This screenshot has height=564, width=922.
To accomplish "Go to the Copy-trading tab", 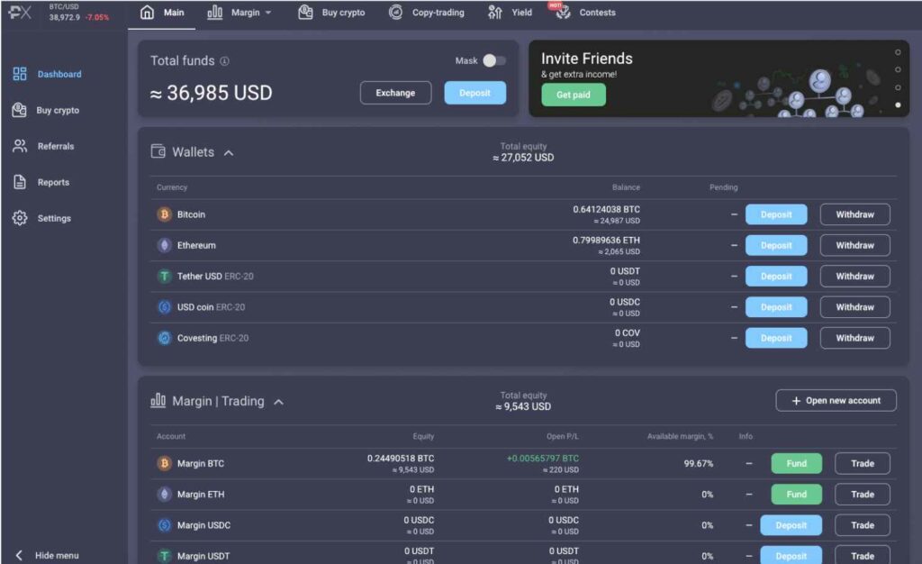I will pos(427,13).
